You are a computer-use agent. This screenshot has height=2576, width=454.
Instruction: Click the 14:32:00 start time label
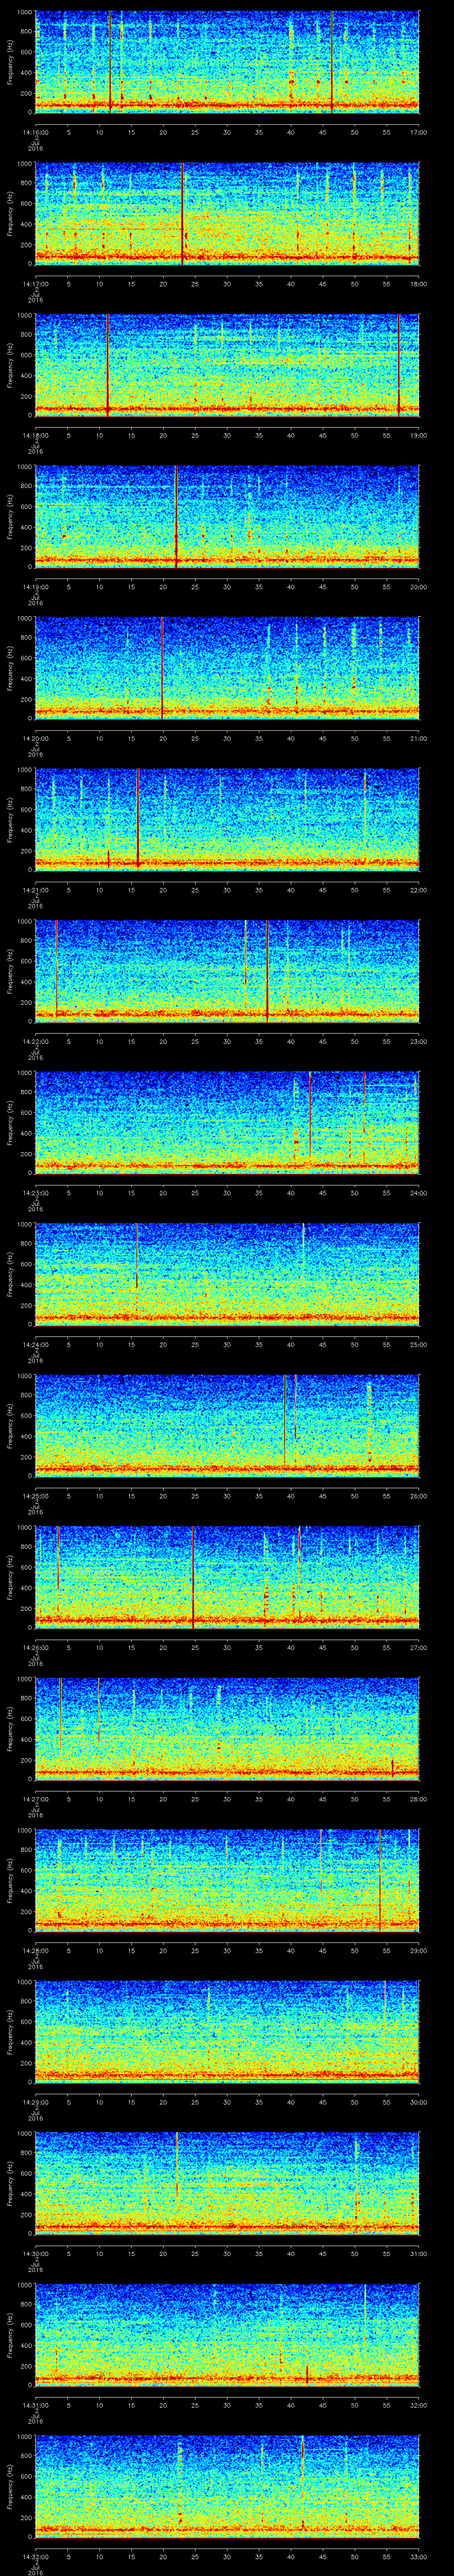(x=35, y=2556)
